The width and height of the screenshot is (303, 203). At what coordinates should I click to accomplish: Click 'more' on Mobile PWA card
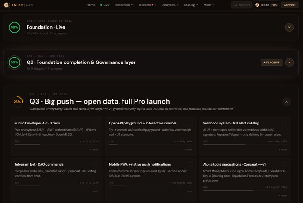pyautogui.click(x=188, y=191)
